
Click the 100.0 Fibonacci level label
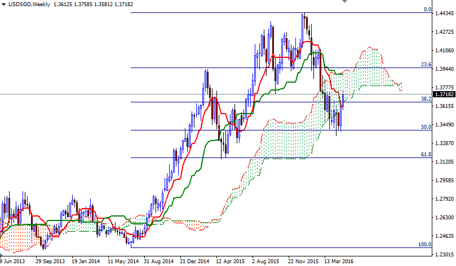point(425,245)
